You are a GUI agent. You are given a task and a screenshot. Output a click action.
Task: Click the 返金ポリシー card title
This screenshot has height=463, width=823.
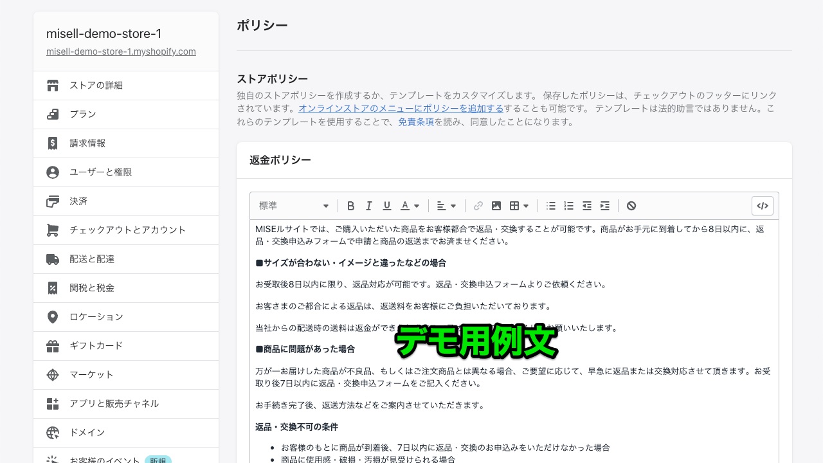[280, 160]
